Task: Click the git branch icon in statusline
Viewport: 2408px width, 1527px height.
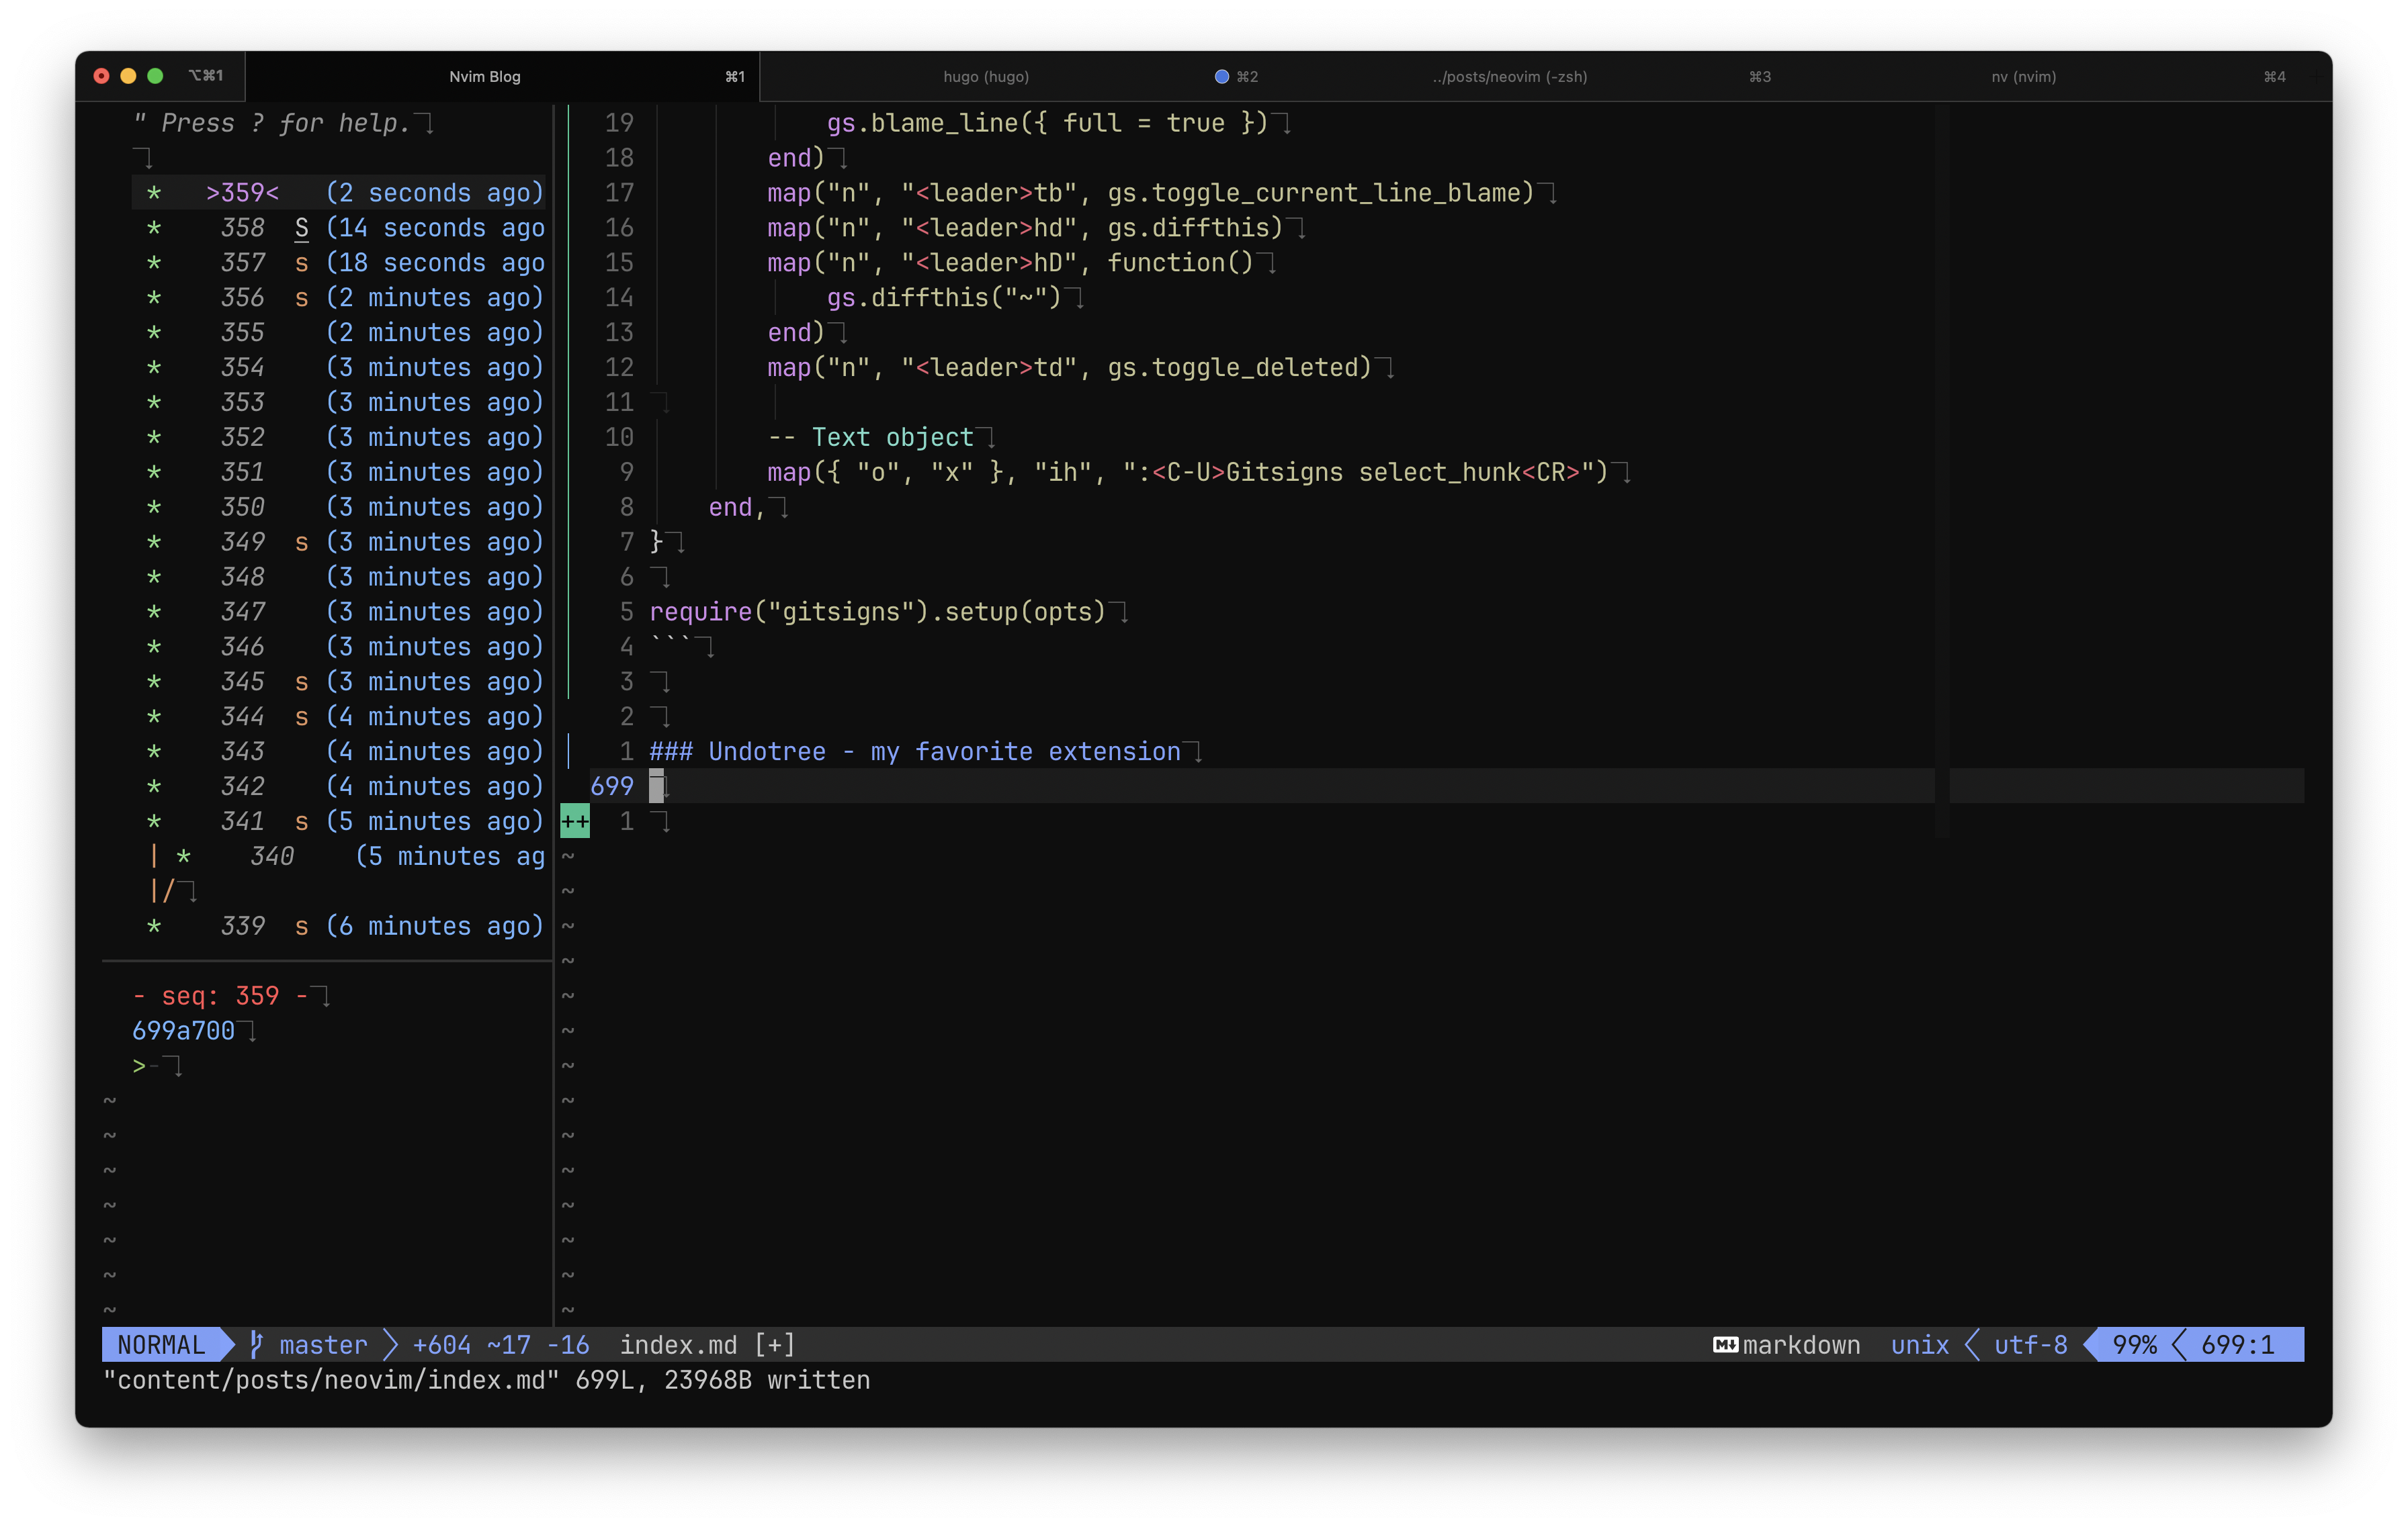Action: [x=256, y=1344]
